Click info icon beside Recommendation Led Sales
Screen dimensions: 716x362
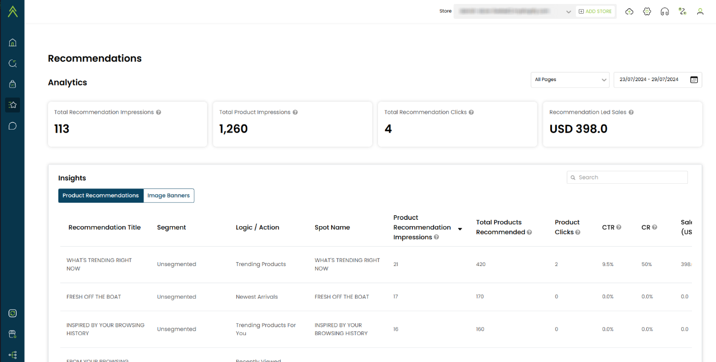coord(631,112)
